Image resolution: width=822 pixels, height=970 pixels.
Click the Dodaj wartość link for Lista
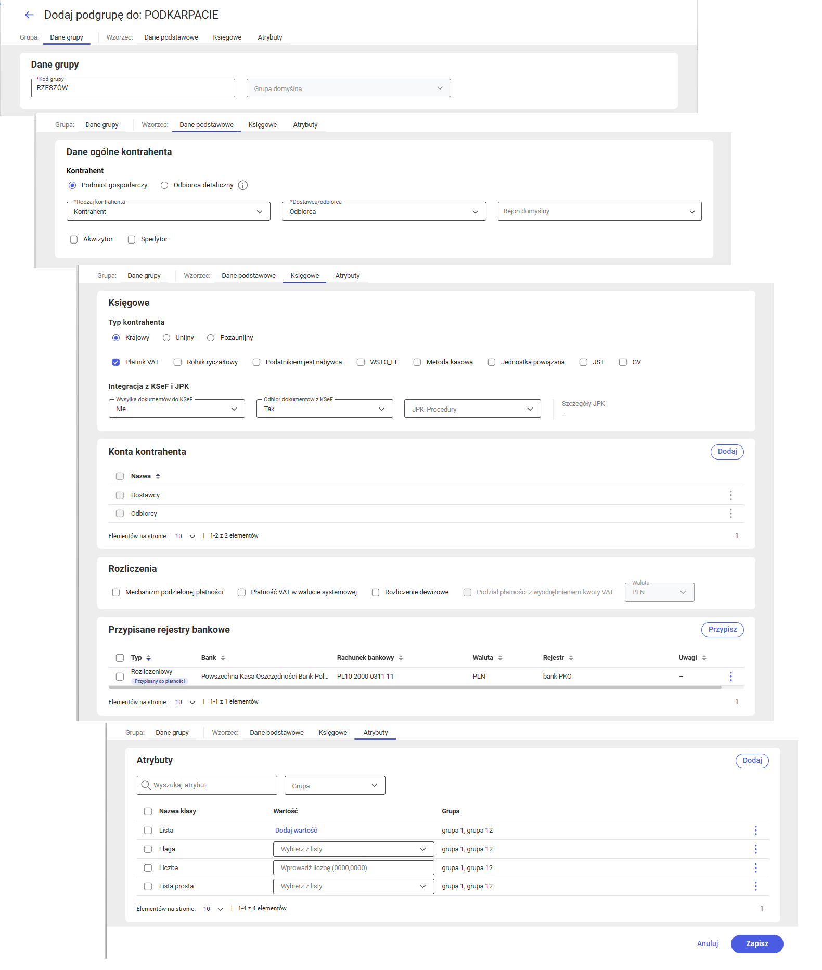pyautogui.click(x=296, y=831)
